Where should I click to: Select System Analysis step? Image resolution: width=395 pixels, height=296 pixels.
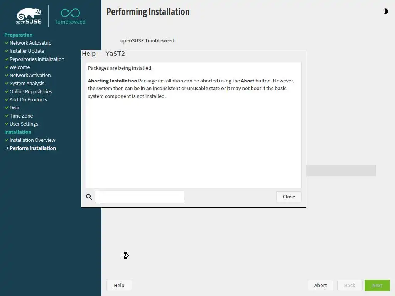(x=27, y=83)
